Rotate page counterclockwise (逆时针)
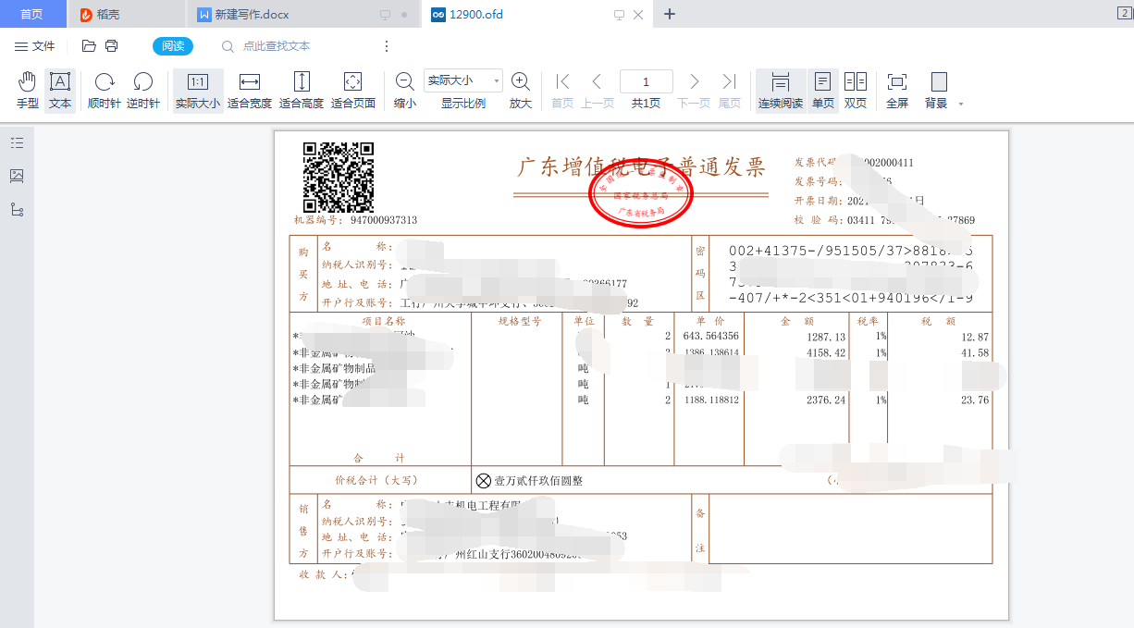 143,91
